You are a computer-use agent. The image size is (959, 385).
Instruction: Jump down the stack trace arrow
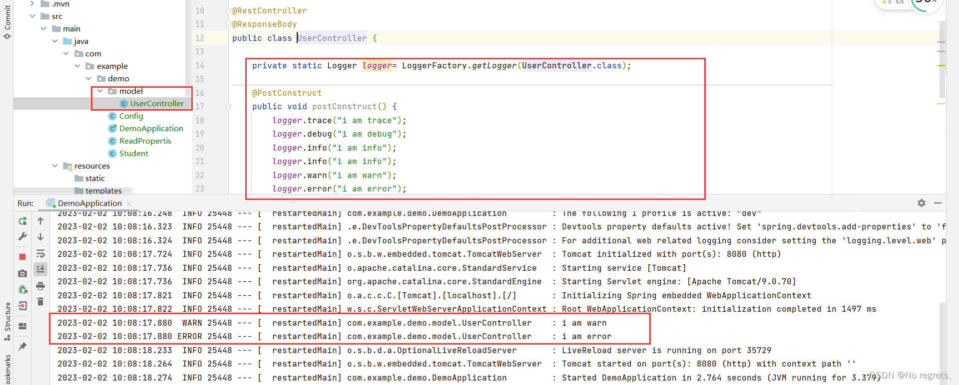coord(40,237)
